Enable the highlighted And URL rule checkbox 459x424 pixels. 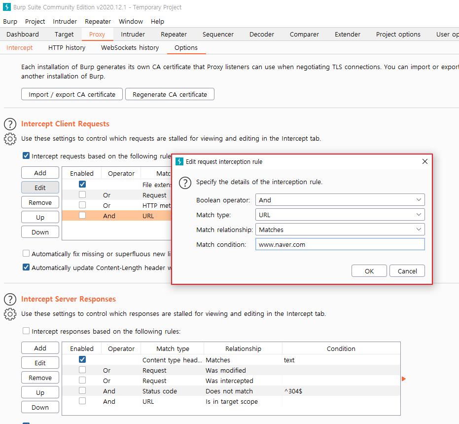(x=82, y=215)
